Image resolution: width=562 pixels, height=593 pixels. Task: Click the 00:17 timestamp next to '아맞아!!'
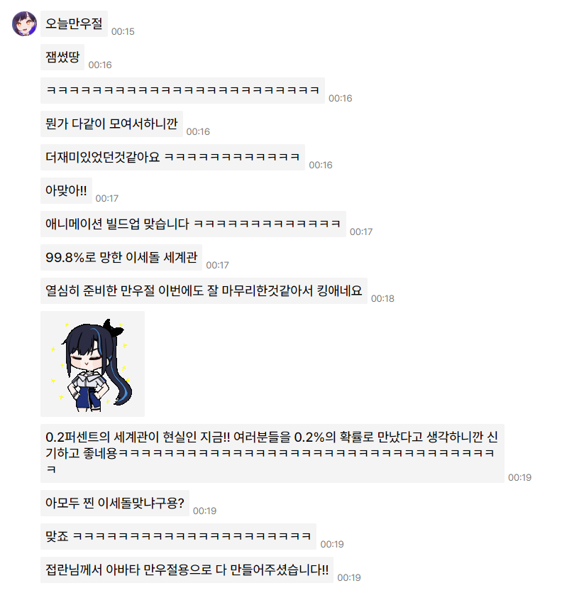[107, 198]
